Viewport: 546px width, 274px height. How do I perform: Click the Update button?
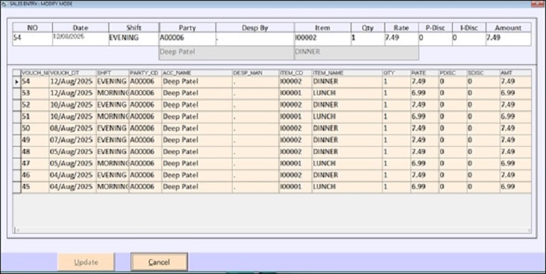click(x=86, y=262)
